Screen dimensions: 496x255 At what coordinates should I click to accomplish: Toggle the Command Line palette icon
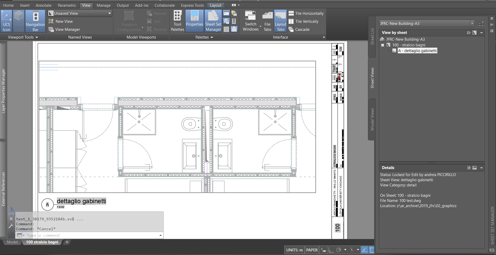226,13
